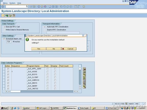
Task: Click the trash Delete icon below the title
Action: tap(14, 16)
